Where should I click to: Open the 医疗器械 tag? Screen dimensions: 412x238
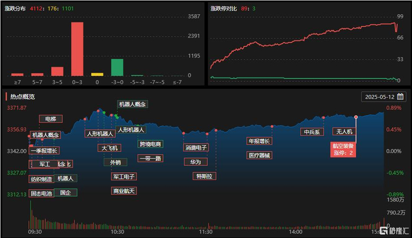click(x=259, y=155)
